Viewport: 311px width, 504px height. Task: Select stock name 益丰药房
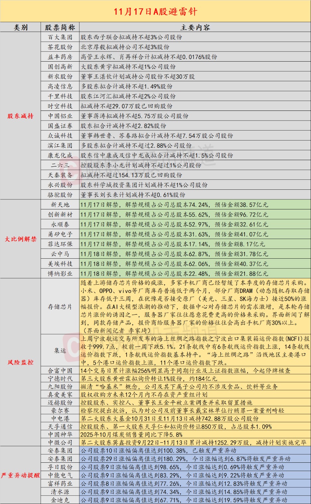tap(60, 57)
